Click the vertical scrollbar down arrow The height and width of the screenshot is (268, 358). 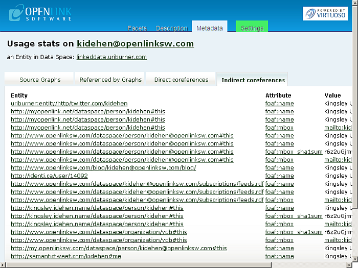point(355,259)
